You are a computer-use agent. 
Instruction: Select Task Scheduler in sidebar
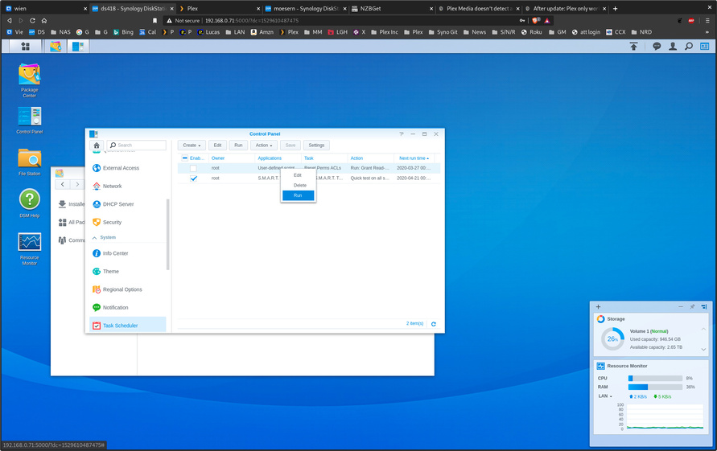(128, 325)
